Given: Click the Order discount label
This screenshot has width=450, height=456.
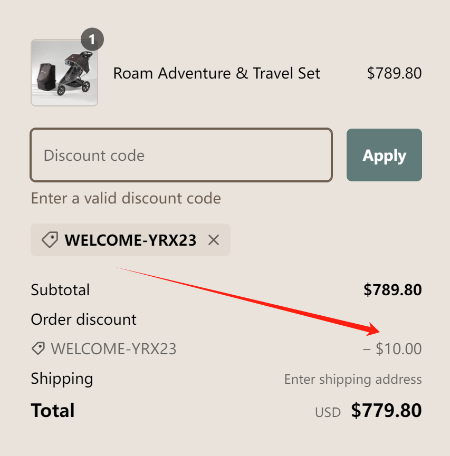Looking at the screenshot, I should click(83, 319).
